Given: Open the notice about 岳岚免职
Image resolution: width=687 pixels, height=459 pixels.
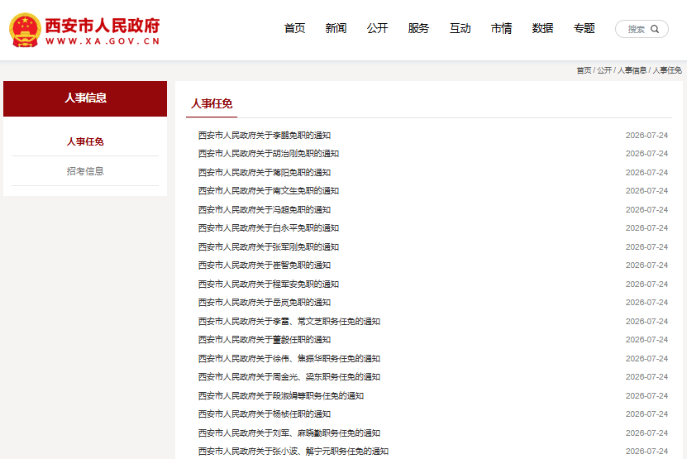Looking at the screenshot, I should [265, 303].
